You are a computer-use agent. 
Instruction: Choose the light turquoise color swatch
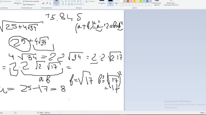[144, 1]
